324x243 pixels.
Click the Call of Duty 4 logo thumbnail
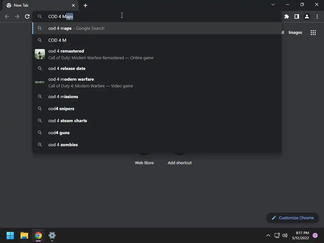pos(40,82)
